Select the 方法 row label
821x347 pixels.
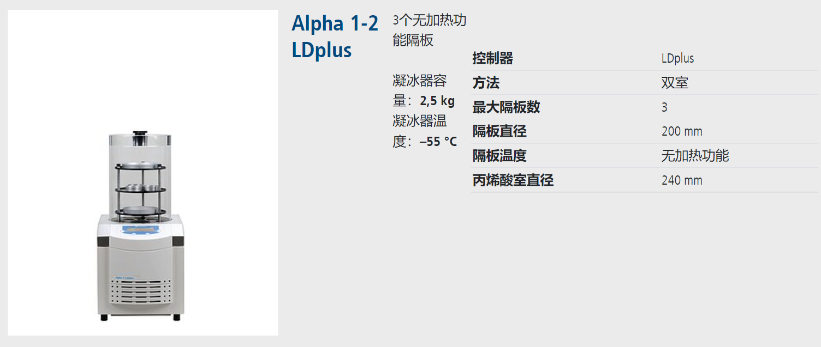click(486, 83)
